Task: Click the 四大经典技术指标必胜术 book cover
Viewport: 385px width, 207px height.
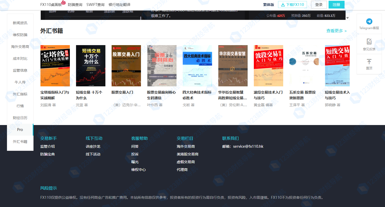Action: point(197,66)
